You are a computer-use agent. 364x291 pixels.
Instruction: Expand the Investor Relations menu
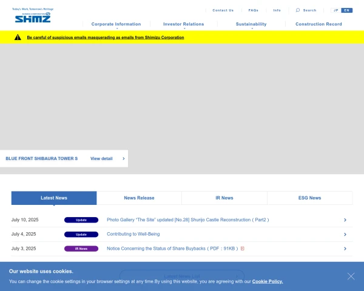pos(184,24)
